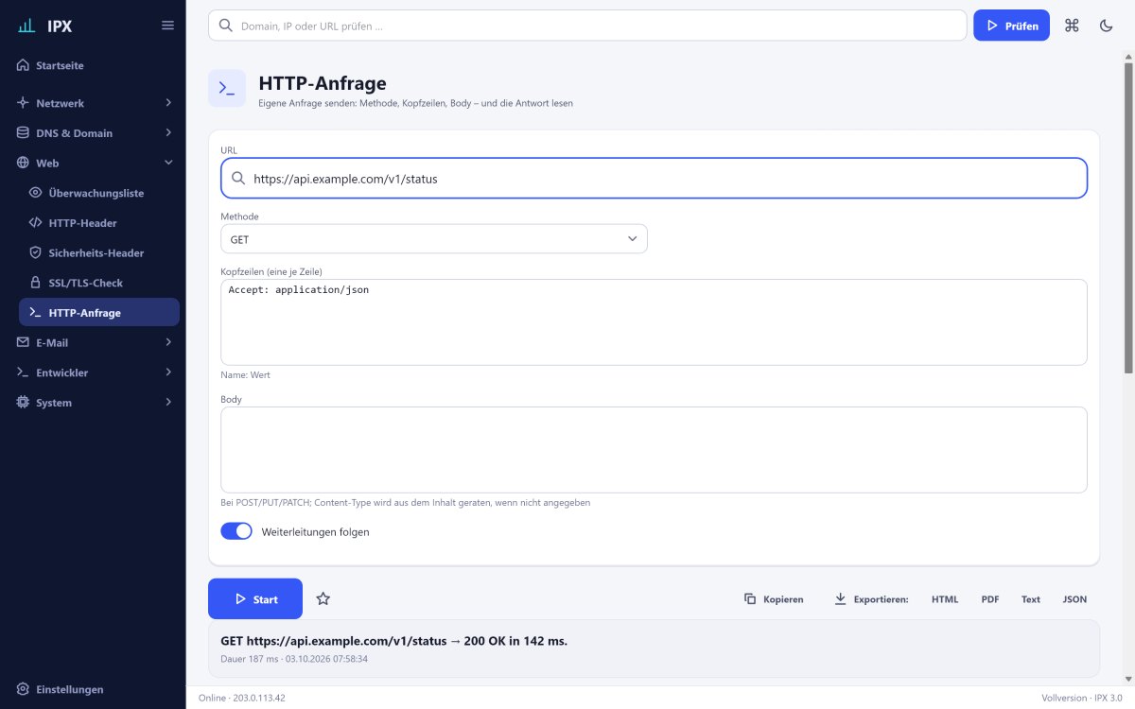Click the Einstellungen gear icon
Image resolution: width=1135 pixels, height=709 pixels.
pyautogui.click(x=24, y=690)
